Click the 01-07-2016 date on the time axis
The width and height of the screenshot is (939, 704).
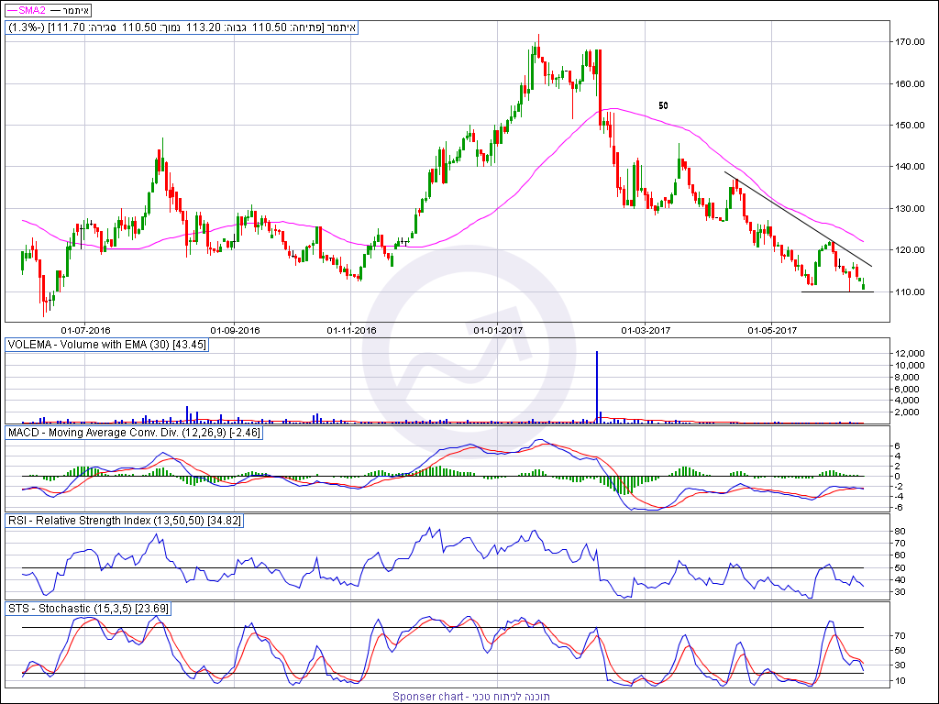86,330
